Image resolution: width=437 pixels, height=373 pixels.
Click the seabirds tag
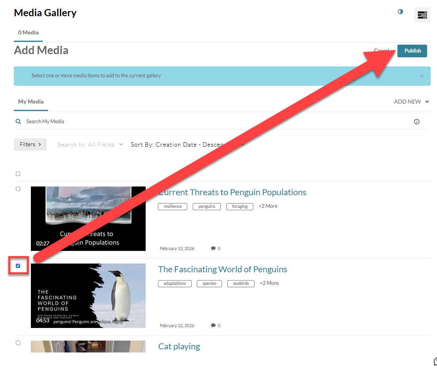pyautogui.click(x=241, y=283)
